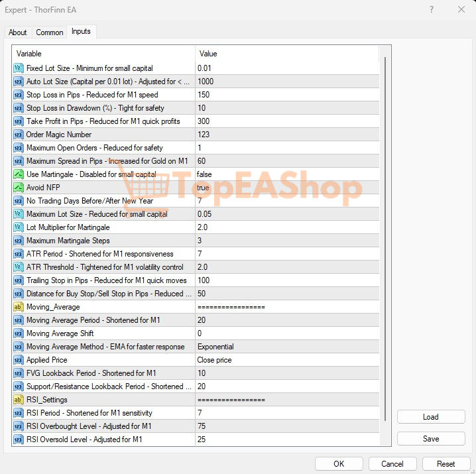Screen dimensions: 476x474
Task: Switch to the Common tab
Action: (50, 32)
